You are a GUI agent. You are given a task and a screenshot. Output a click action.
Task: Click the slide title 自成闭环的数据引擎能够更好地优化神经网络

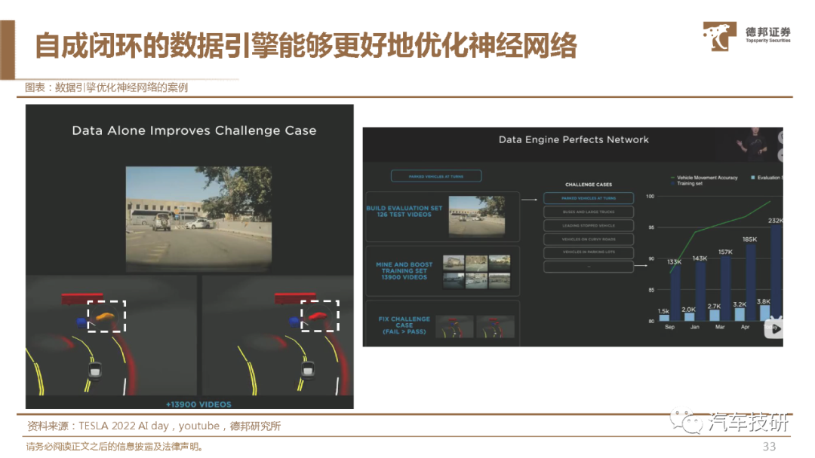pos(306,45)
